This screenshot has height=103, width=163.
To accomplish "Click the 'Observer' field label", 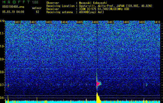I will 53,3.
